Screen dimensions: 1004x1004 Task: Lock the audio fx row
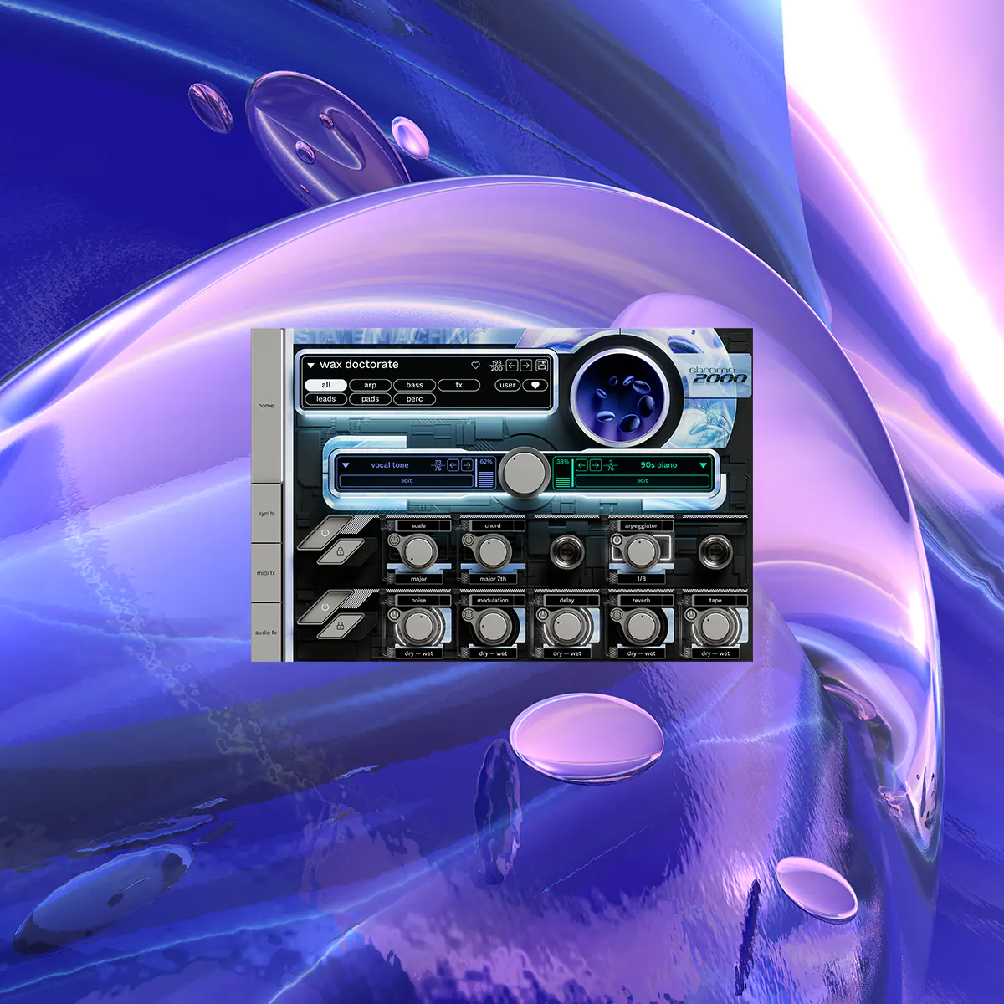point(341,625)
